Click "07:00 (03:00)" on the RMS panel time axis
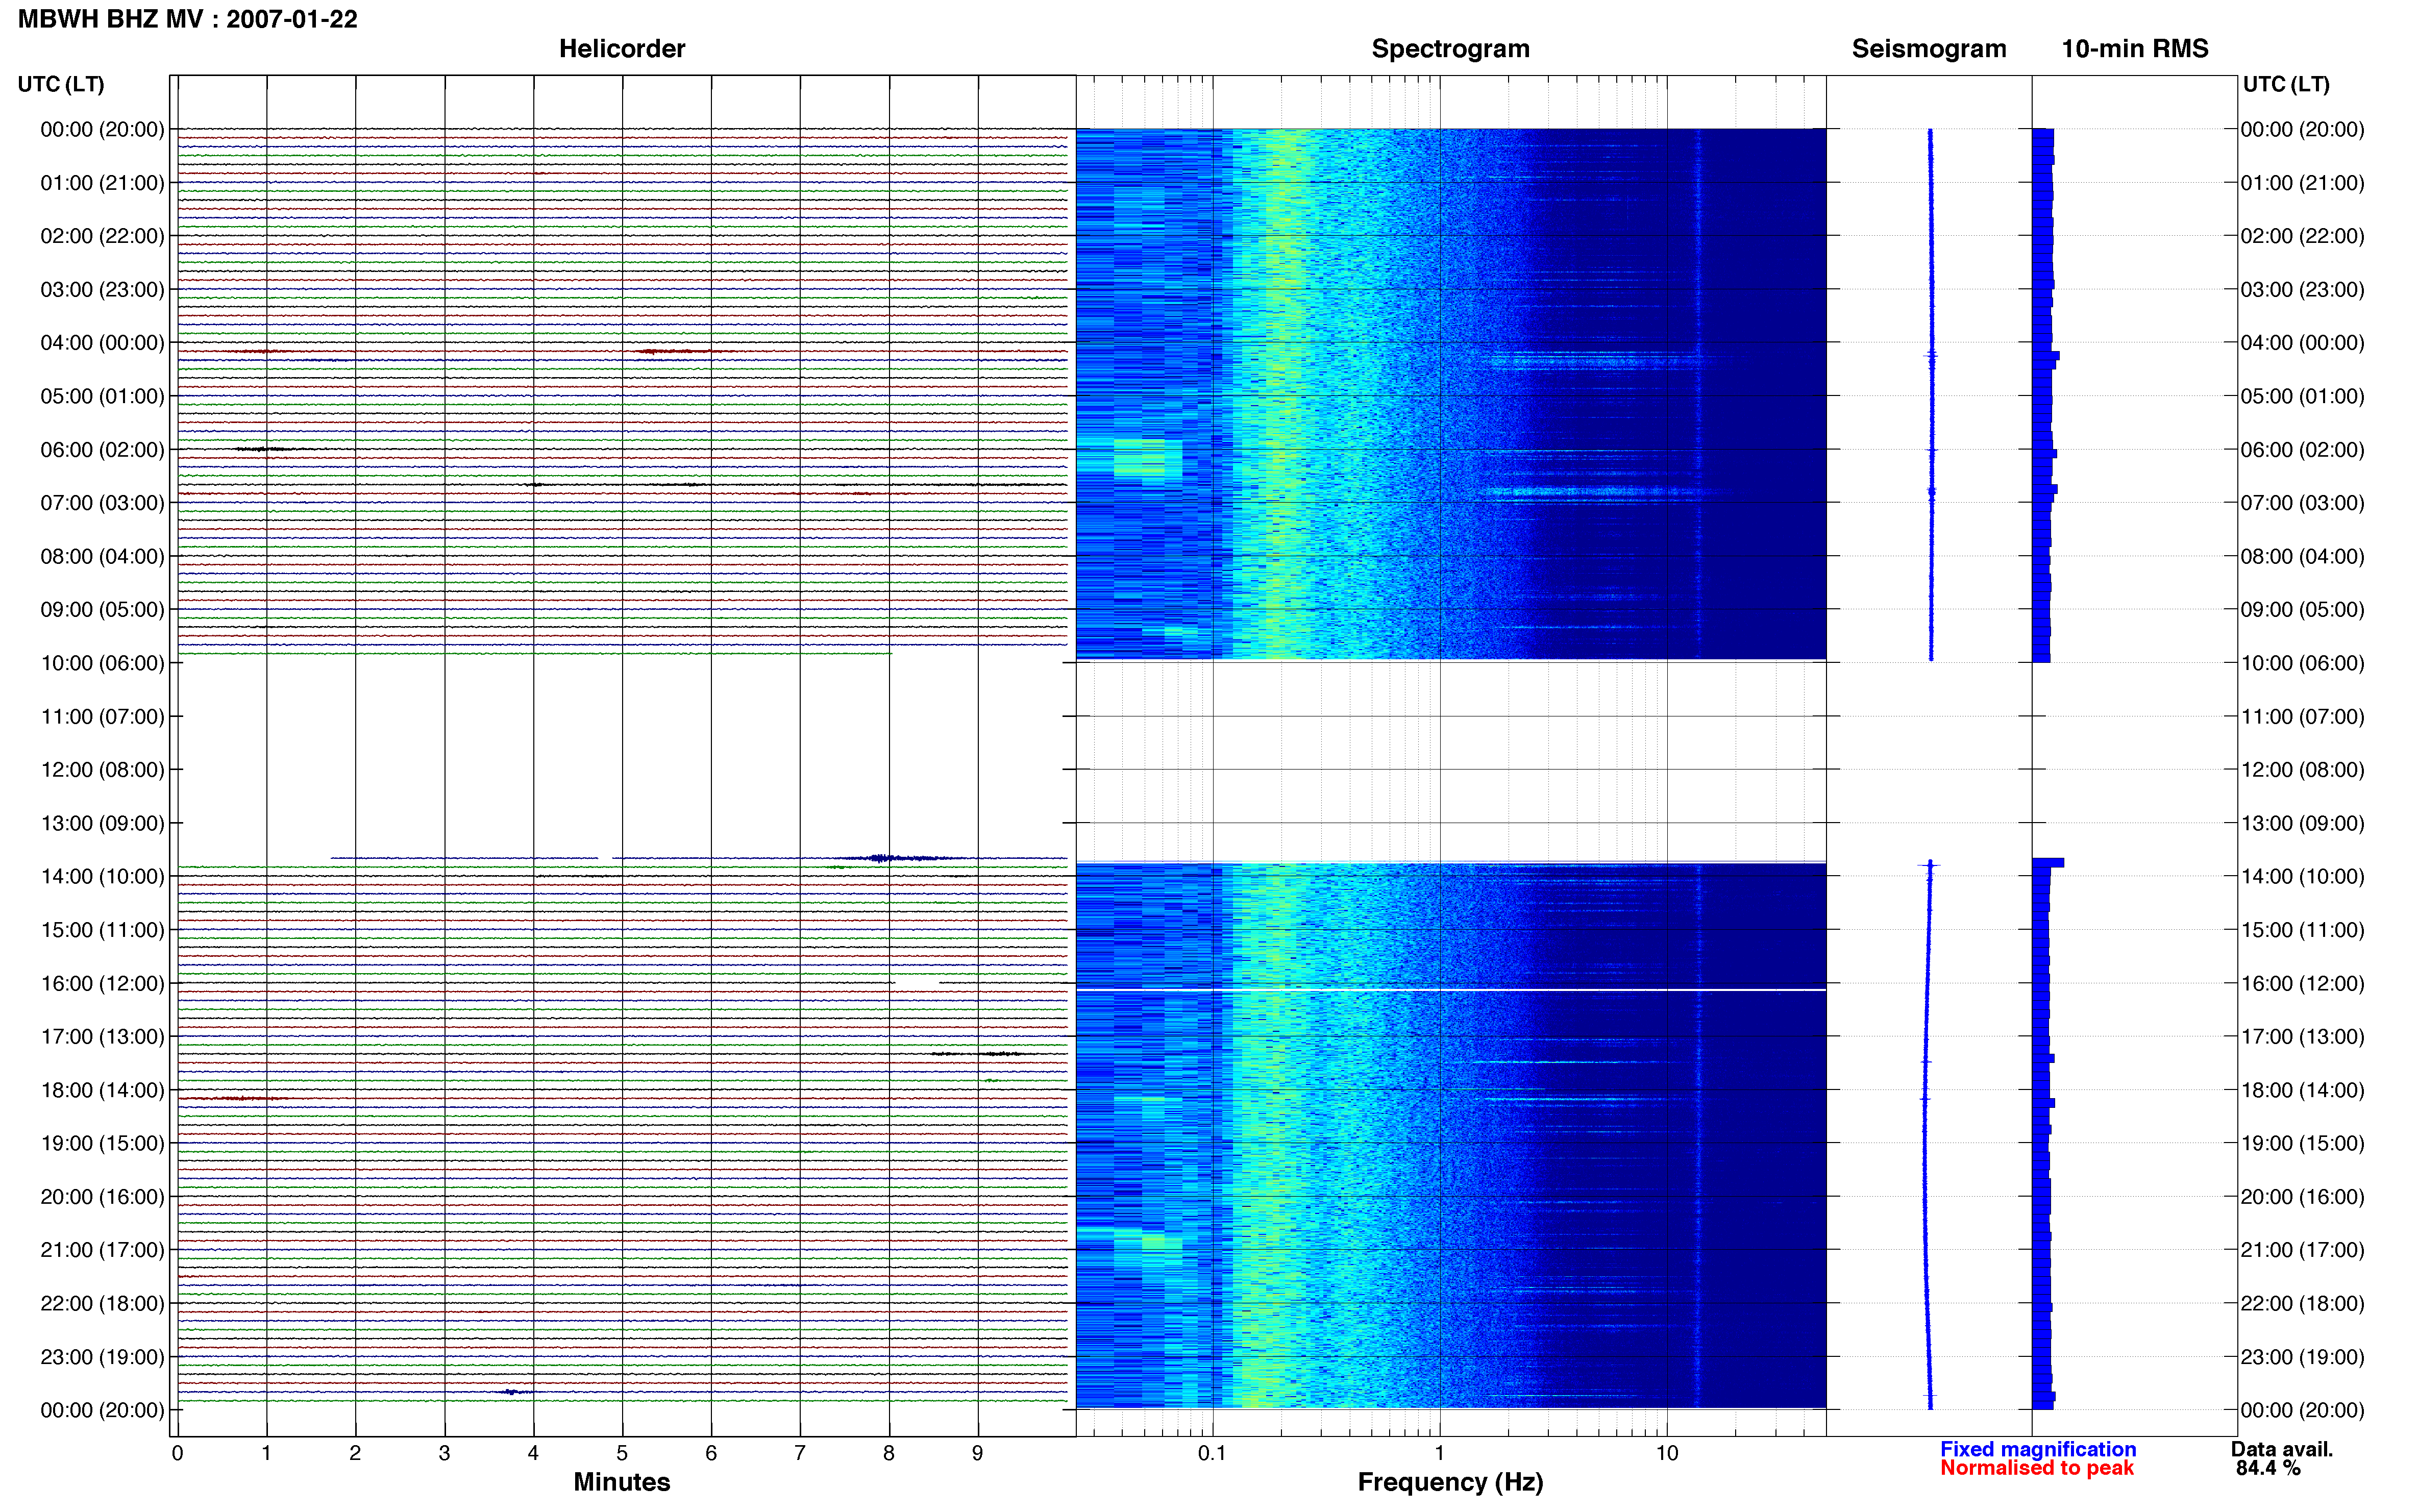The height and width of the screenshot is (1512, 2419). tap(2303, 503)
